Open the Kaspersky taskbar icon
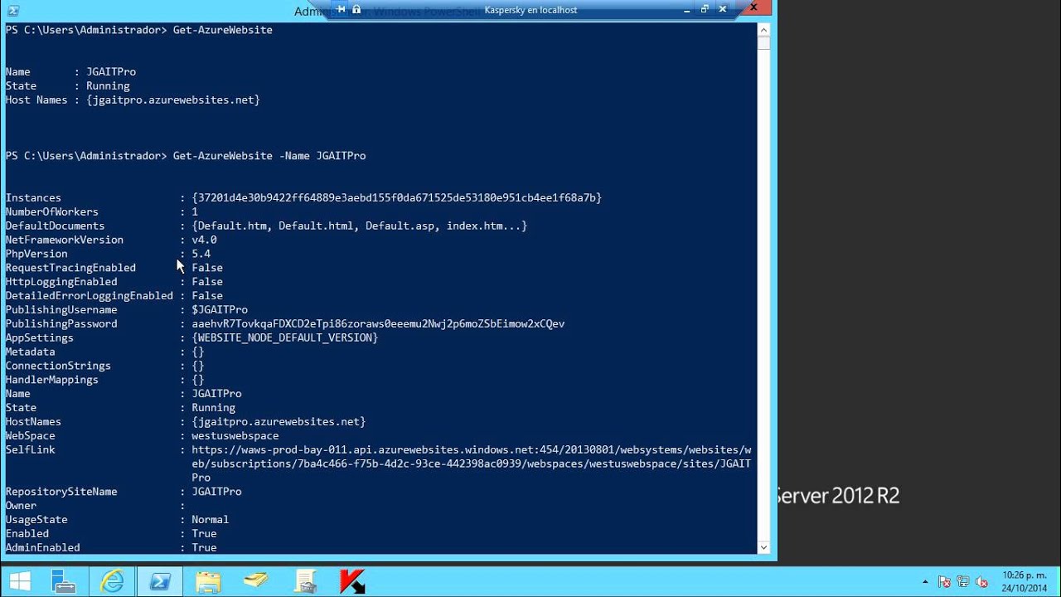 (352, 580)
